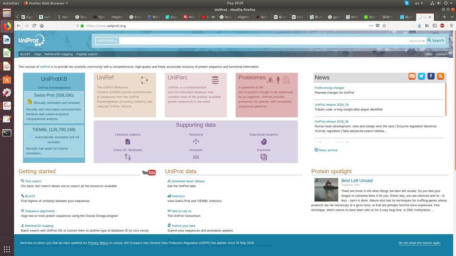Open the Diseases icon
This screenshot has width=456, height=256.
[x=196, y=157]
